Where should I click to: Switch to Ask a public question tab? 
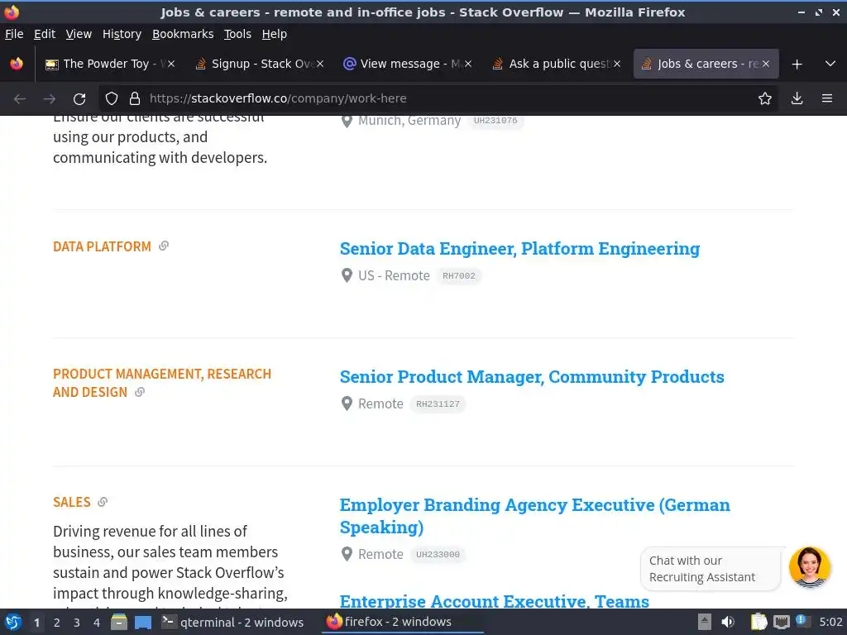click(552, 64)
